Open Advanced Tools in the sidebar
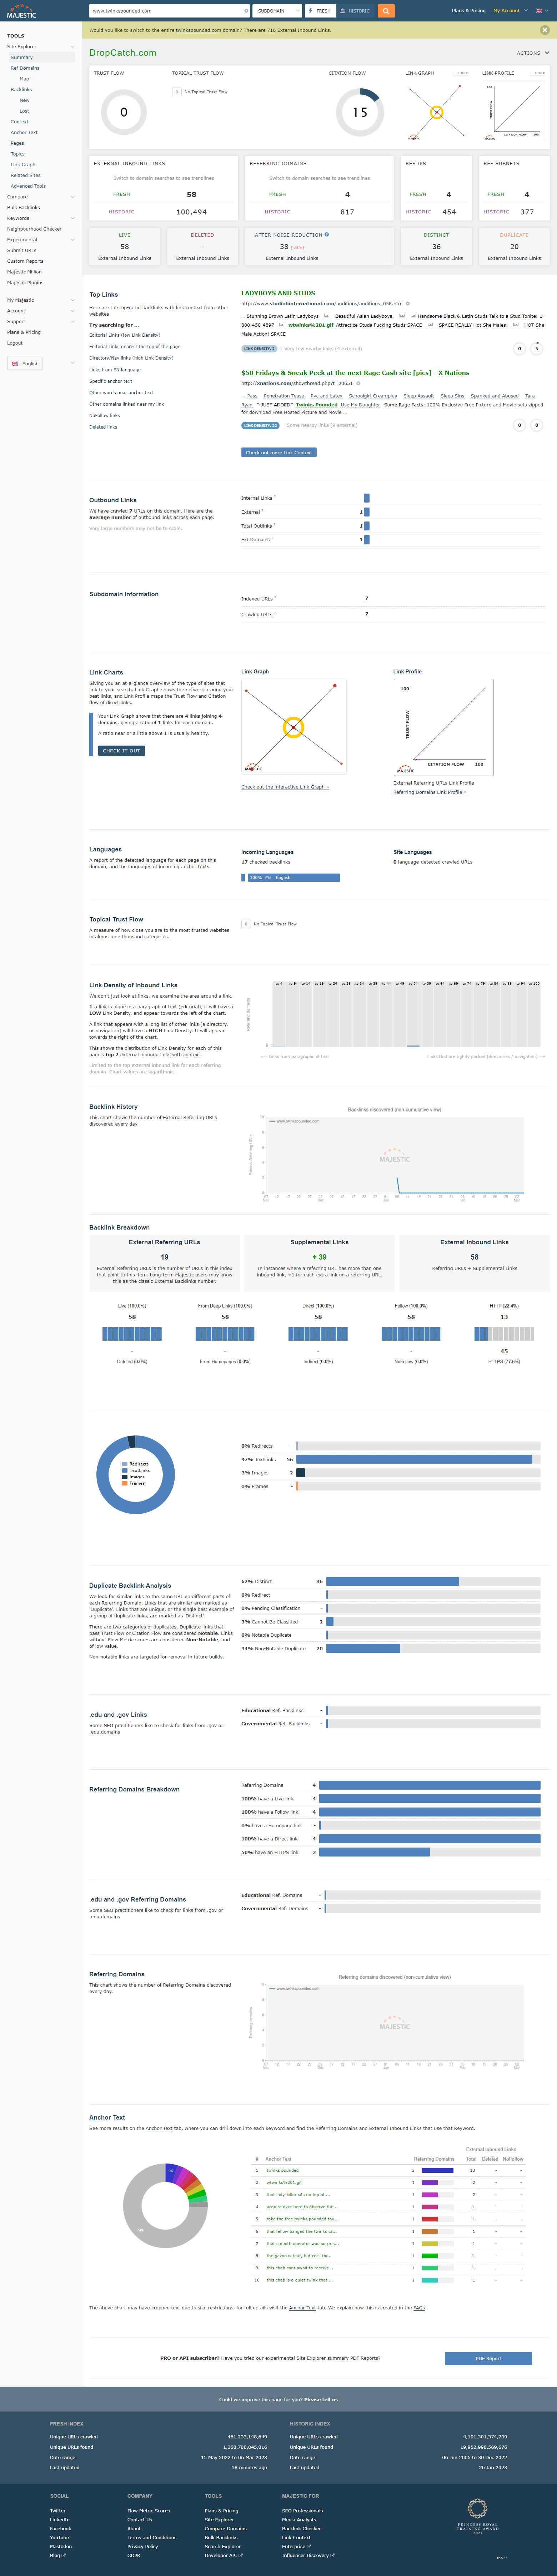 tap(28, 186)
